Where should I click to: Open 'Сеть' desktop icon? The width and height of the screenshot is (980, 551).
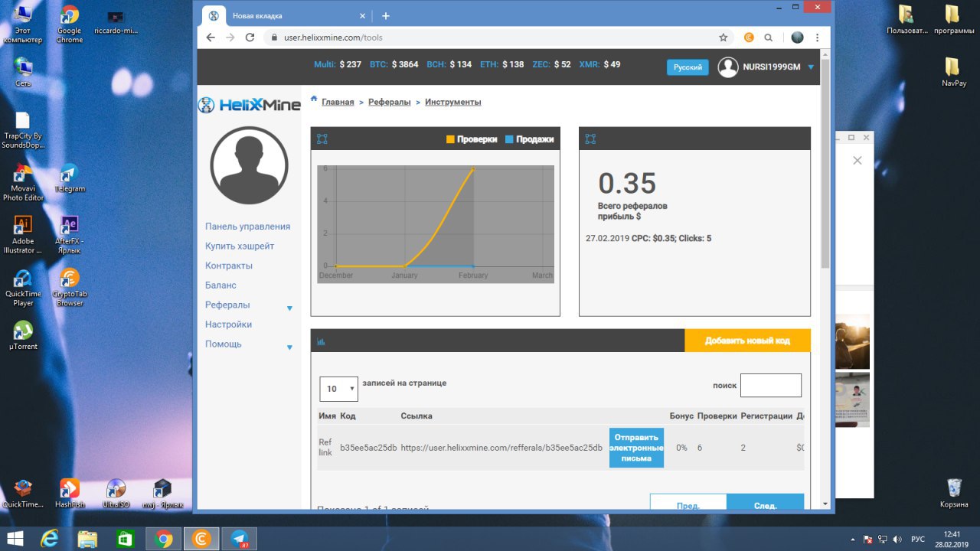[x=23, y=72]
